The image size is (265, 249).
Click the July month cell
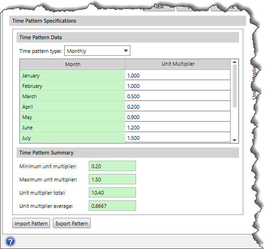pos(72,137)
